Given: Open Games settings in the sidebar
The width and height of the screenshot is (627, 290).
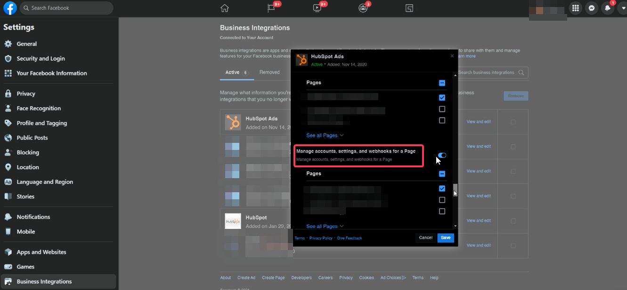Looking at the screenshot, I should [x=58, y=266].
